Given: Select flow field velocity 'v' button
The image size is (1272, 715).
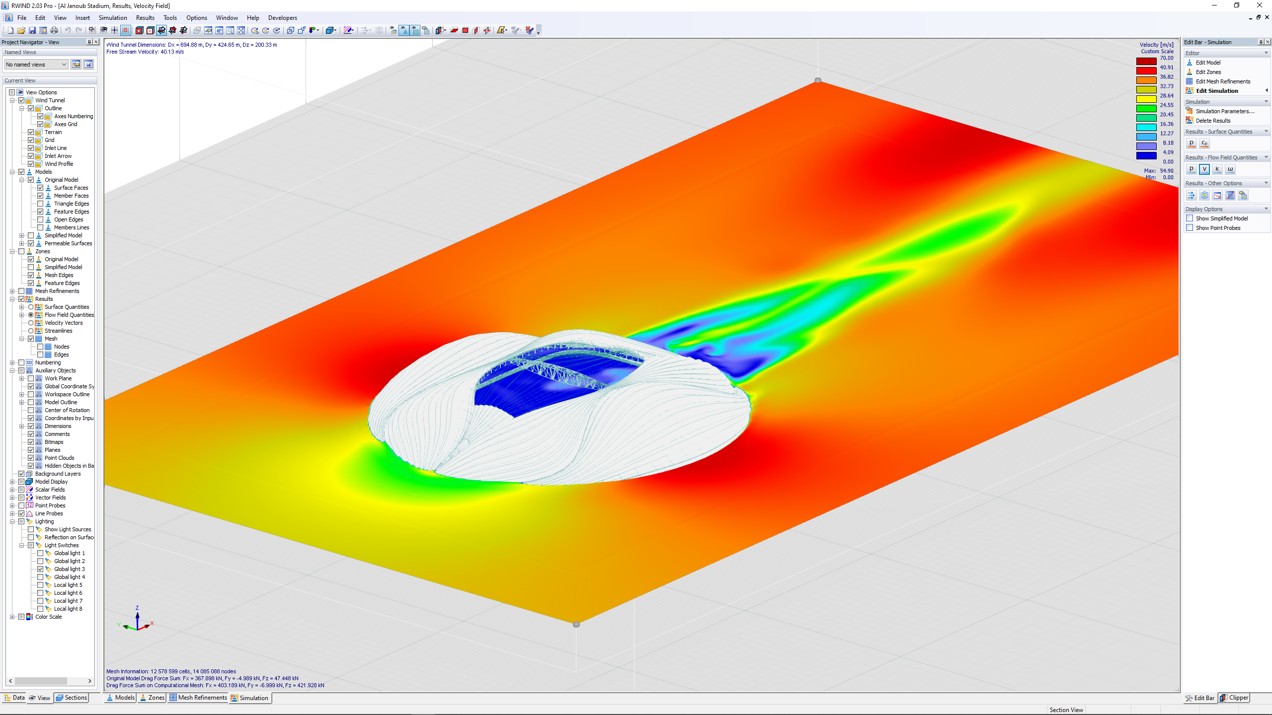Looking at the screenshot, I should [1204, 169].
